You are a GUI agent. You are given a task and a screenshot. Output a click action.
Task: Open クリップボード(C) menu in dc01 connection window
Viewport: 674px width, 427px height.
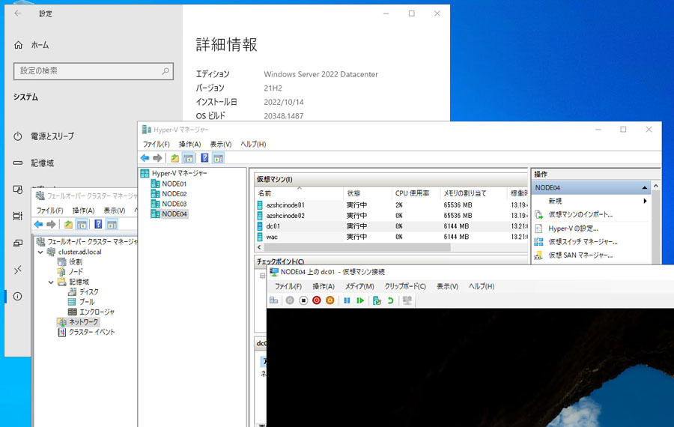405,286
